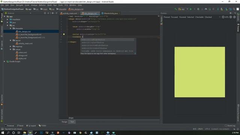Open the Refactor menu
The width and height of the screenshot is (240, 135).
click(42, 5)
